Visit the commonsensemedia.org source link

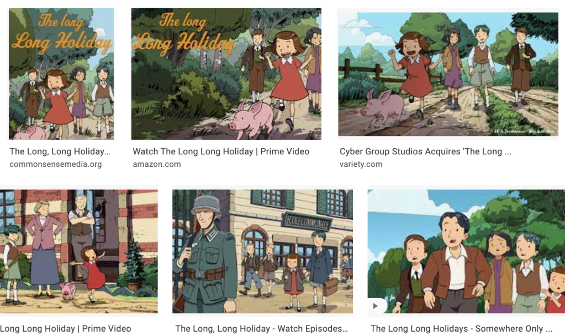tap(55, 164)
